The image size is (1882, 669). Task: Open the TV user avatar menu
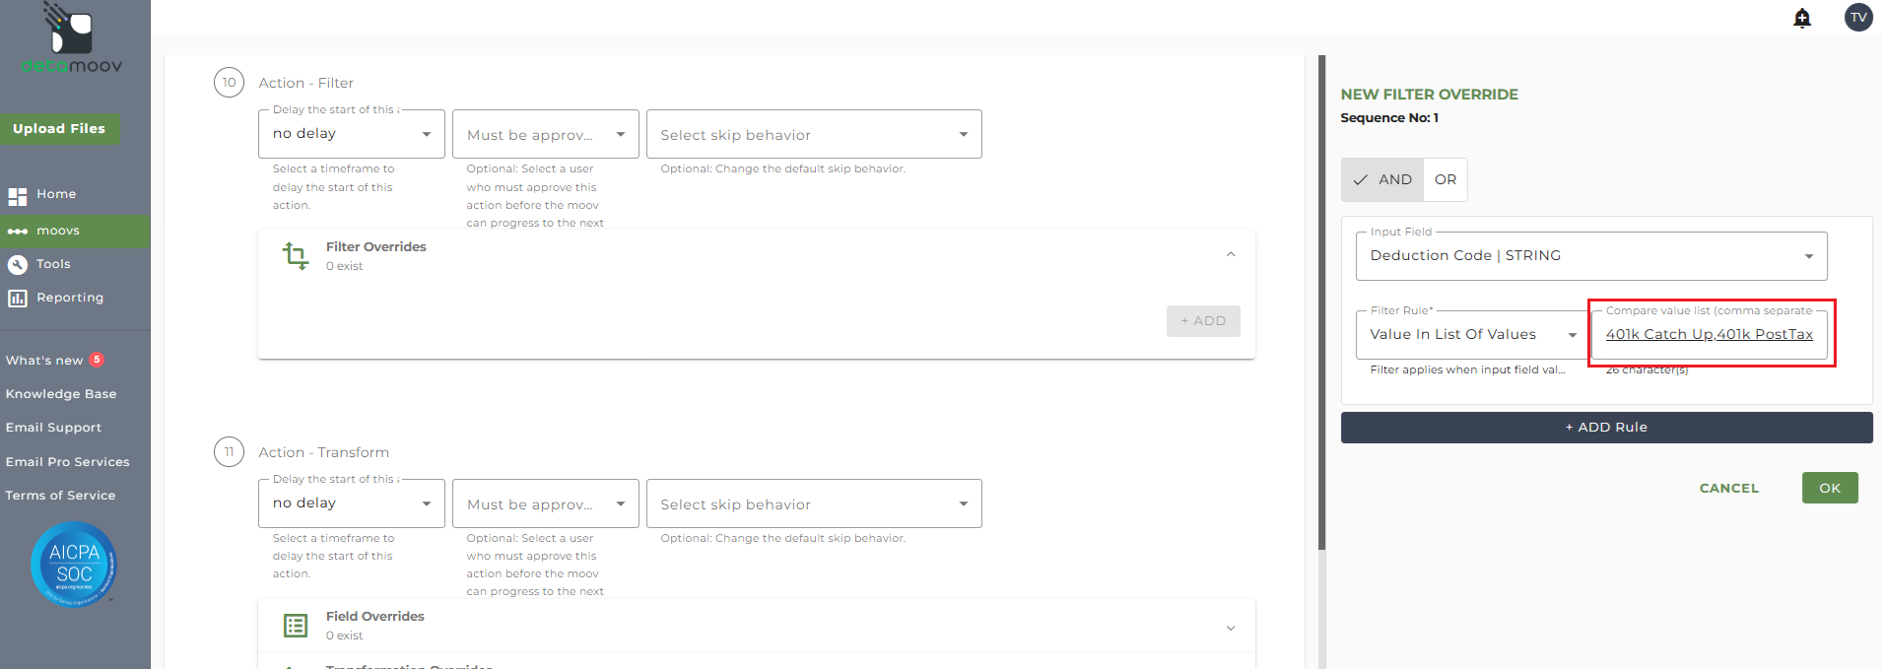[x=1858, y=18]
